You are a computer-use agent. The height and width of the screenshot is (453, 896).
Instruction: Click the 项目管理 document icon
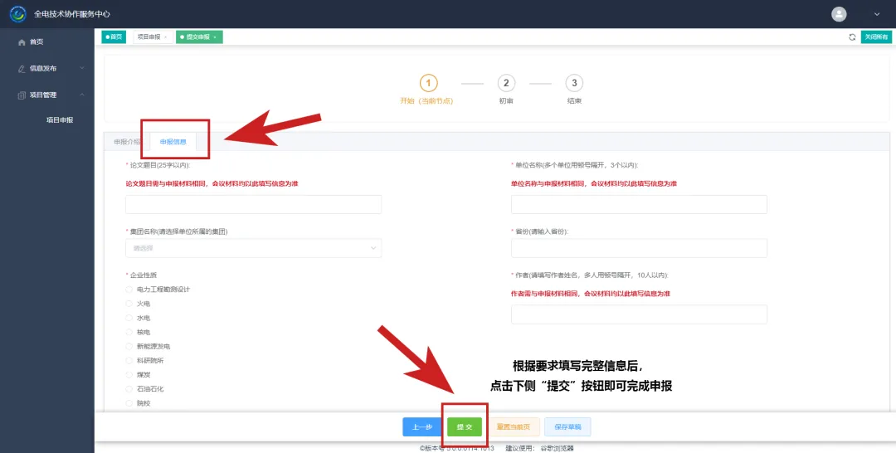[22, 95]
